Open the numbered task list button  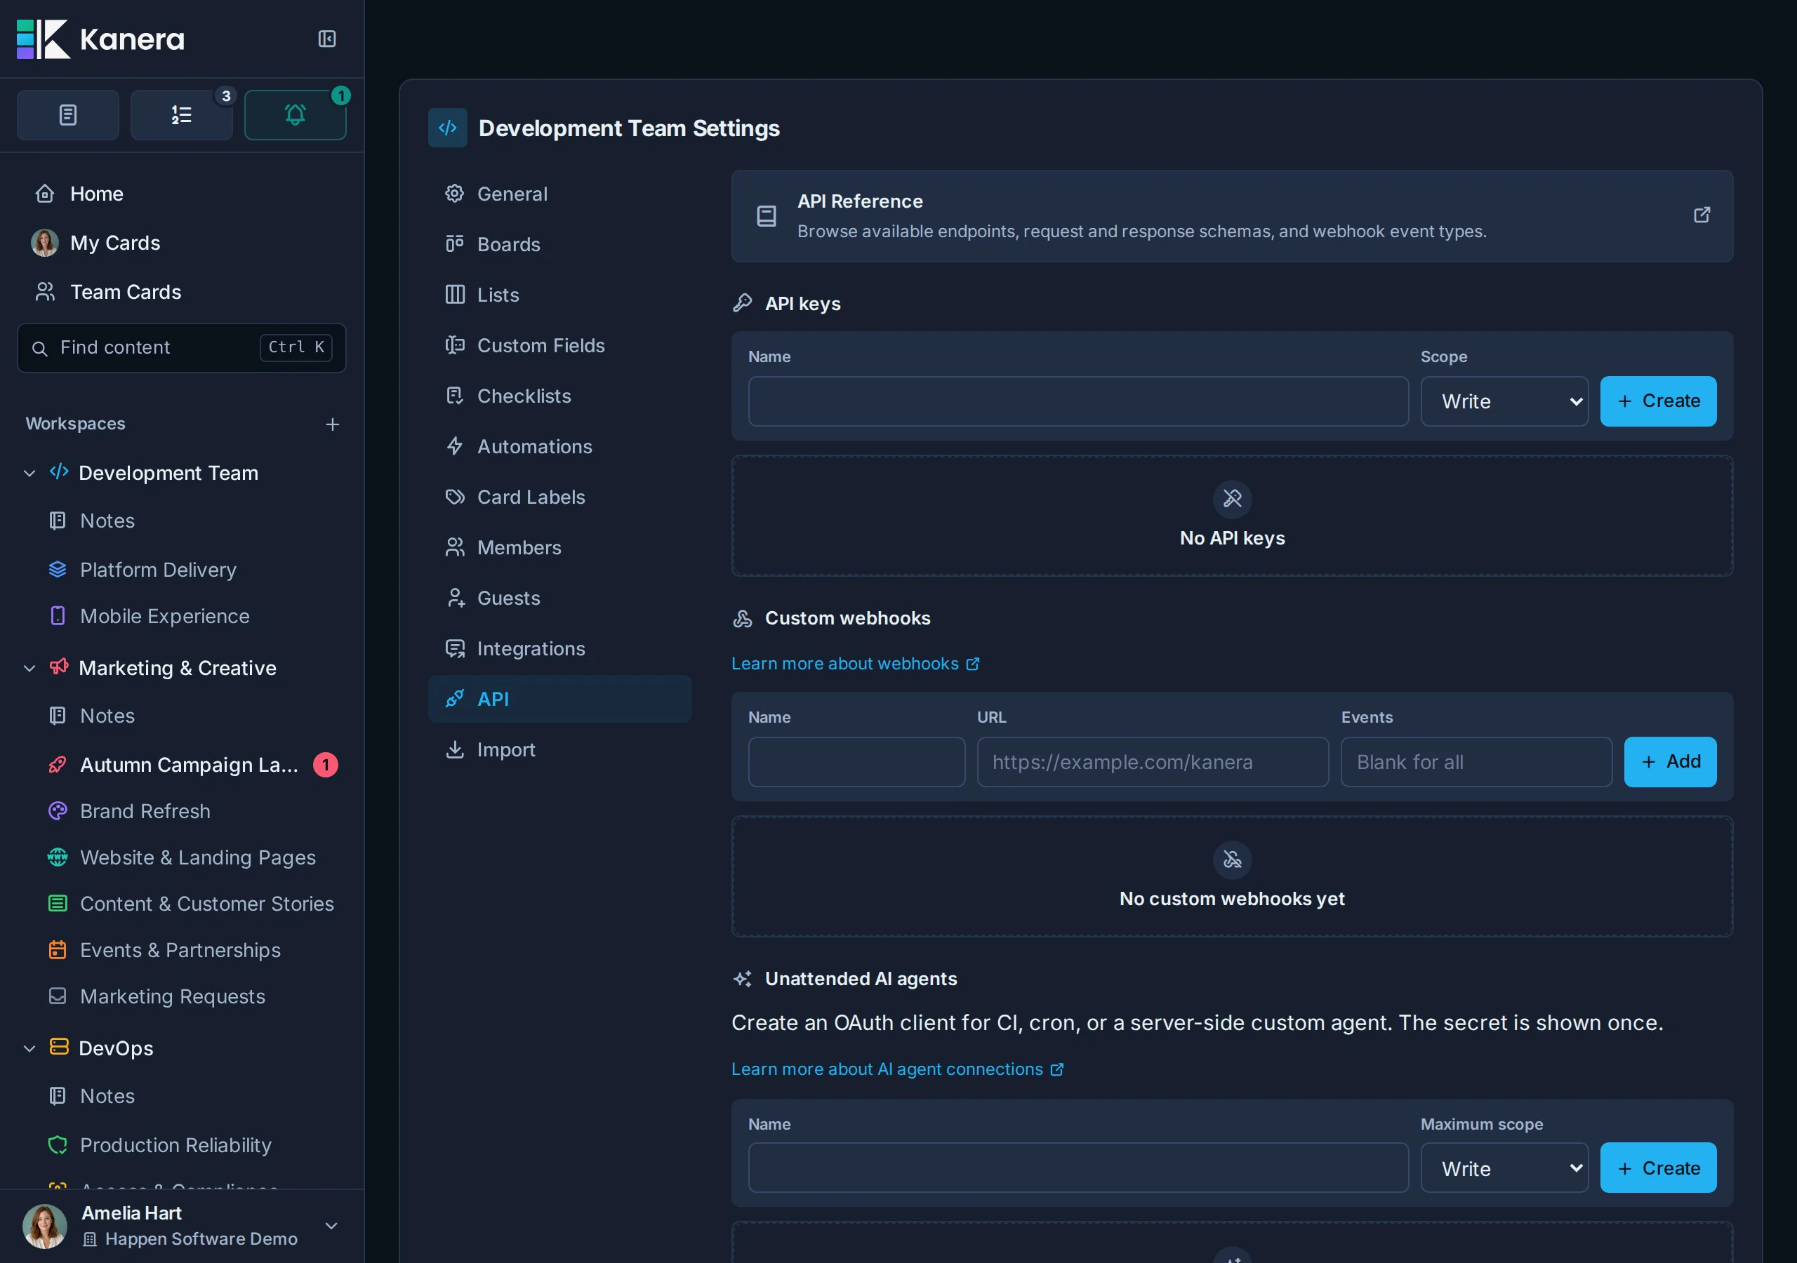182,115
